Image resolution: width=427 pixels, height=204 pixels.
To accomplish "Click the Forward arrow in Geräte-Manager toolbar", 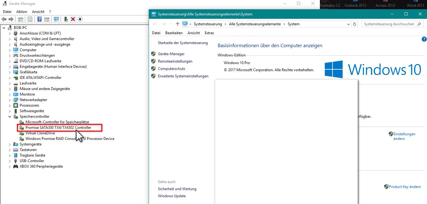I will (11, 19).
